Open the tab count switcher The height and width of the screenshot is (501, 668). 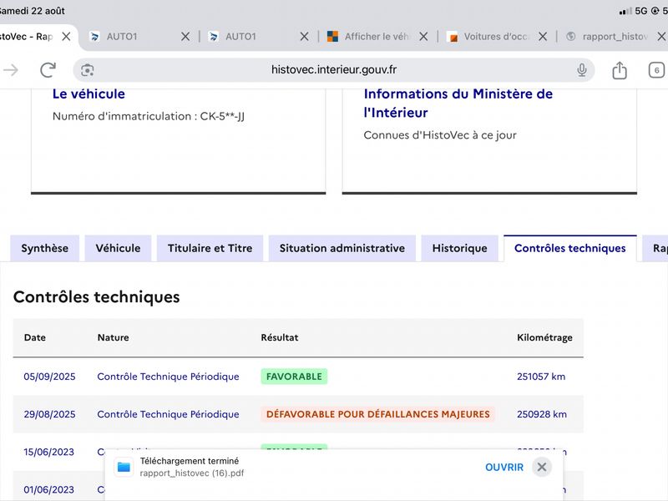656,70
